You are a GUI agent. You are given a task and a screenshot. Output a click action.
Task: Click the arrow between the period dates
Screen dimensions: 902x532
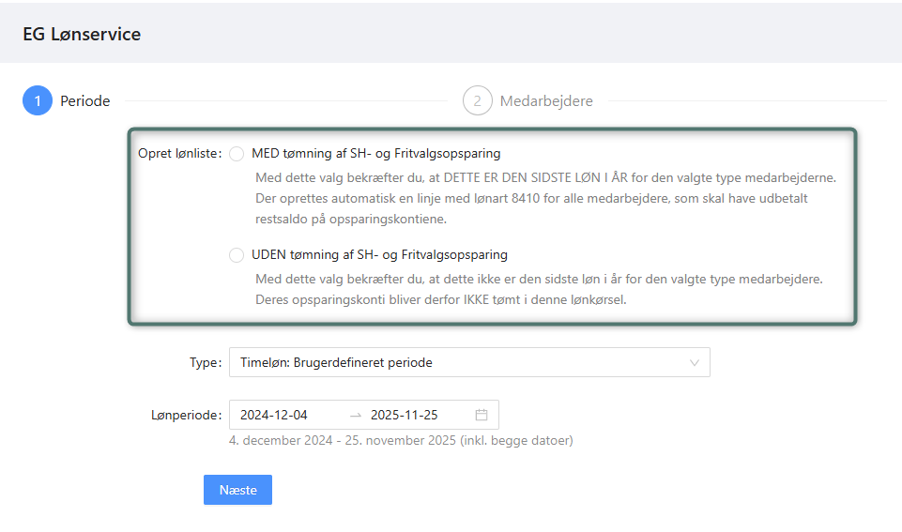(x=355, y=415)
